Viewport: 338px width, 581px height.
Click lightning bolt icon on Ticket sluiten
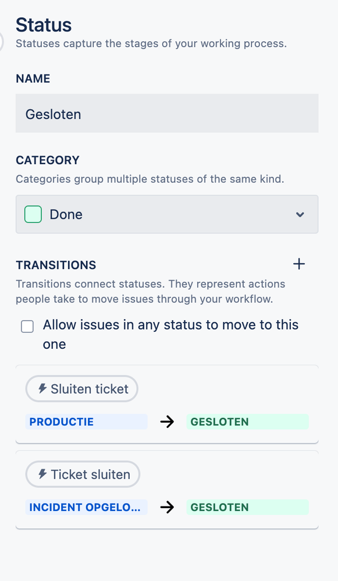coord(42,474)
